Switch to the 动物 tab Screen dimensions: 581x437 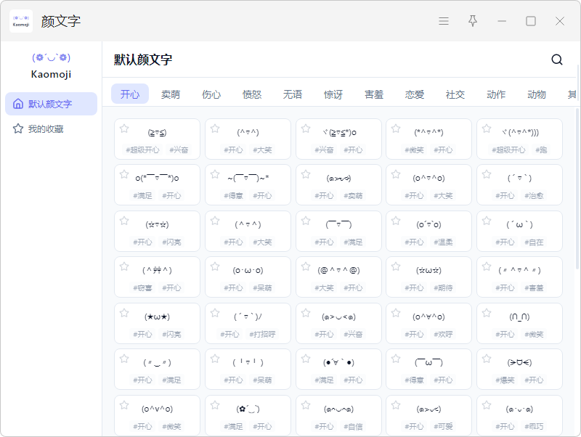537,94
